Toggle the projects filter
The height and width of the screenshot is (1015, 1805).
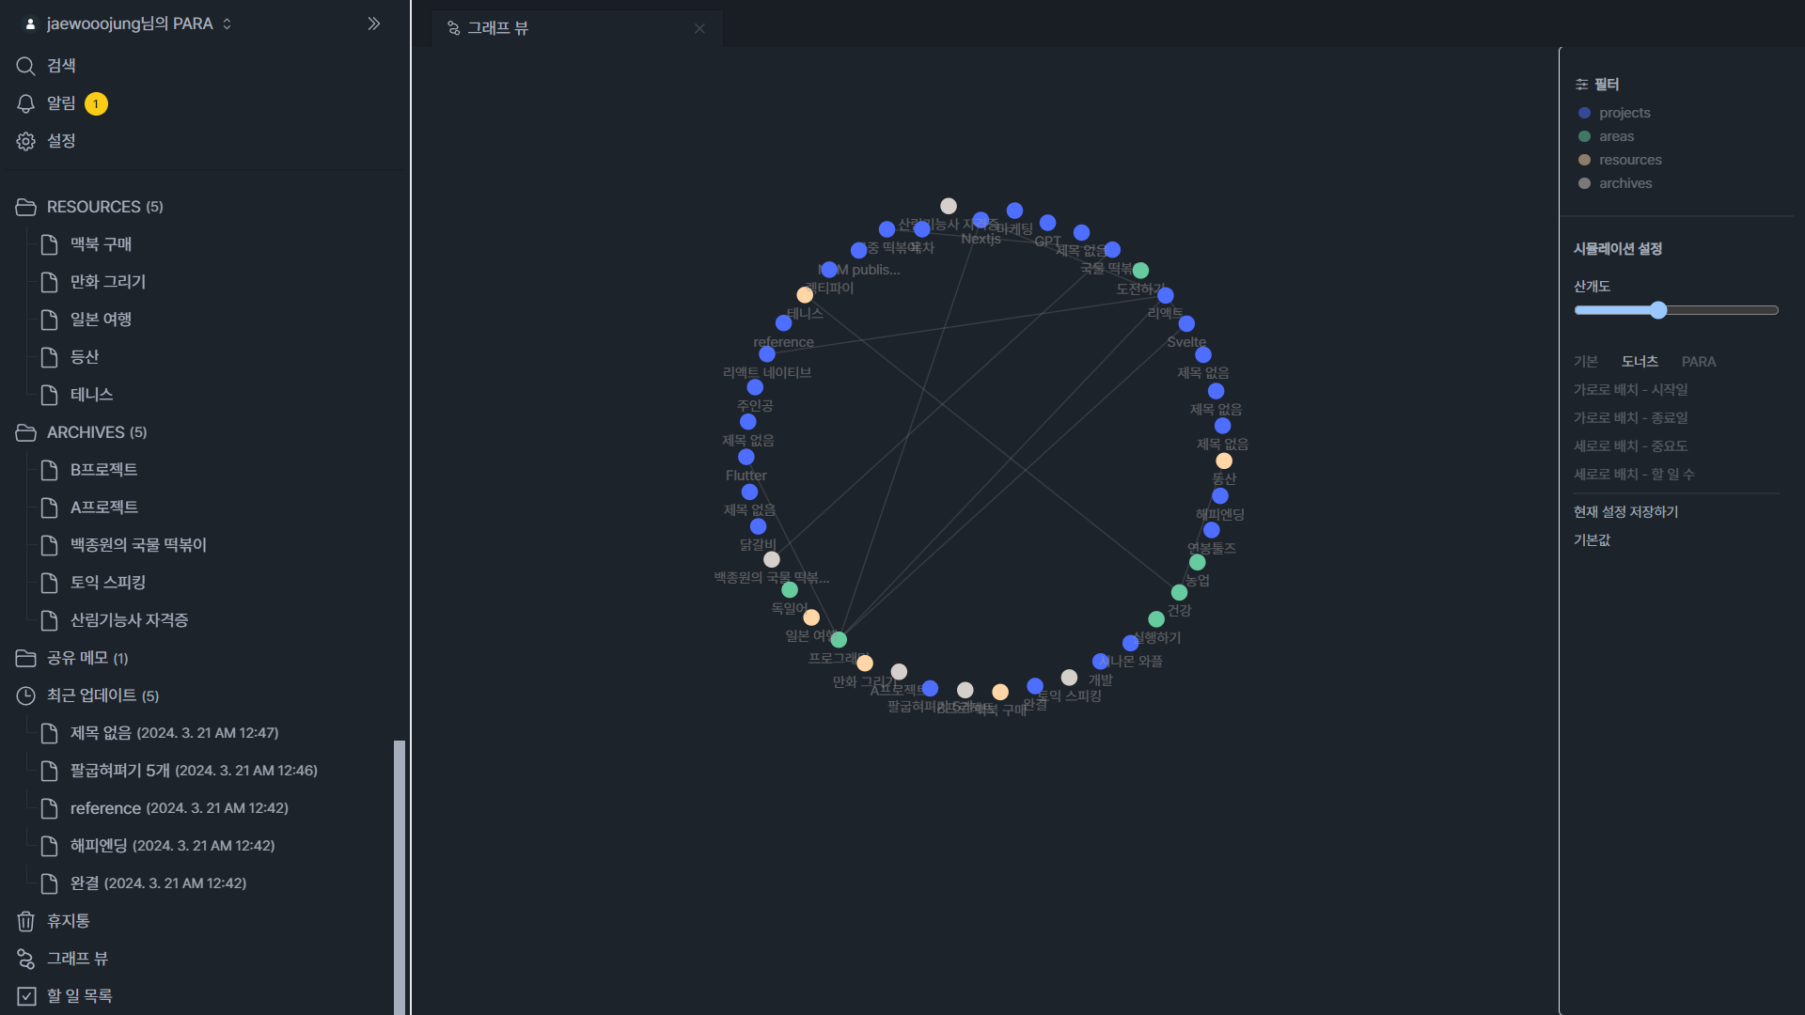pos(1624,113)
